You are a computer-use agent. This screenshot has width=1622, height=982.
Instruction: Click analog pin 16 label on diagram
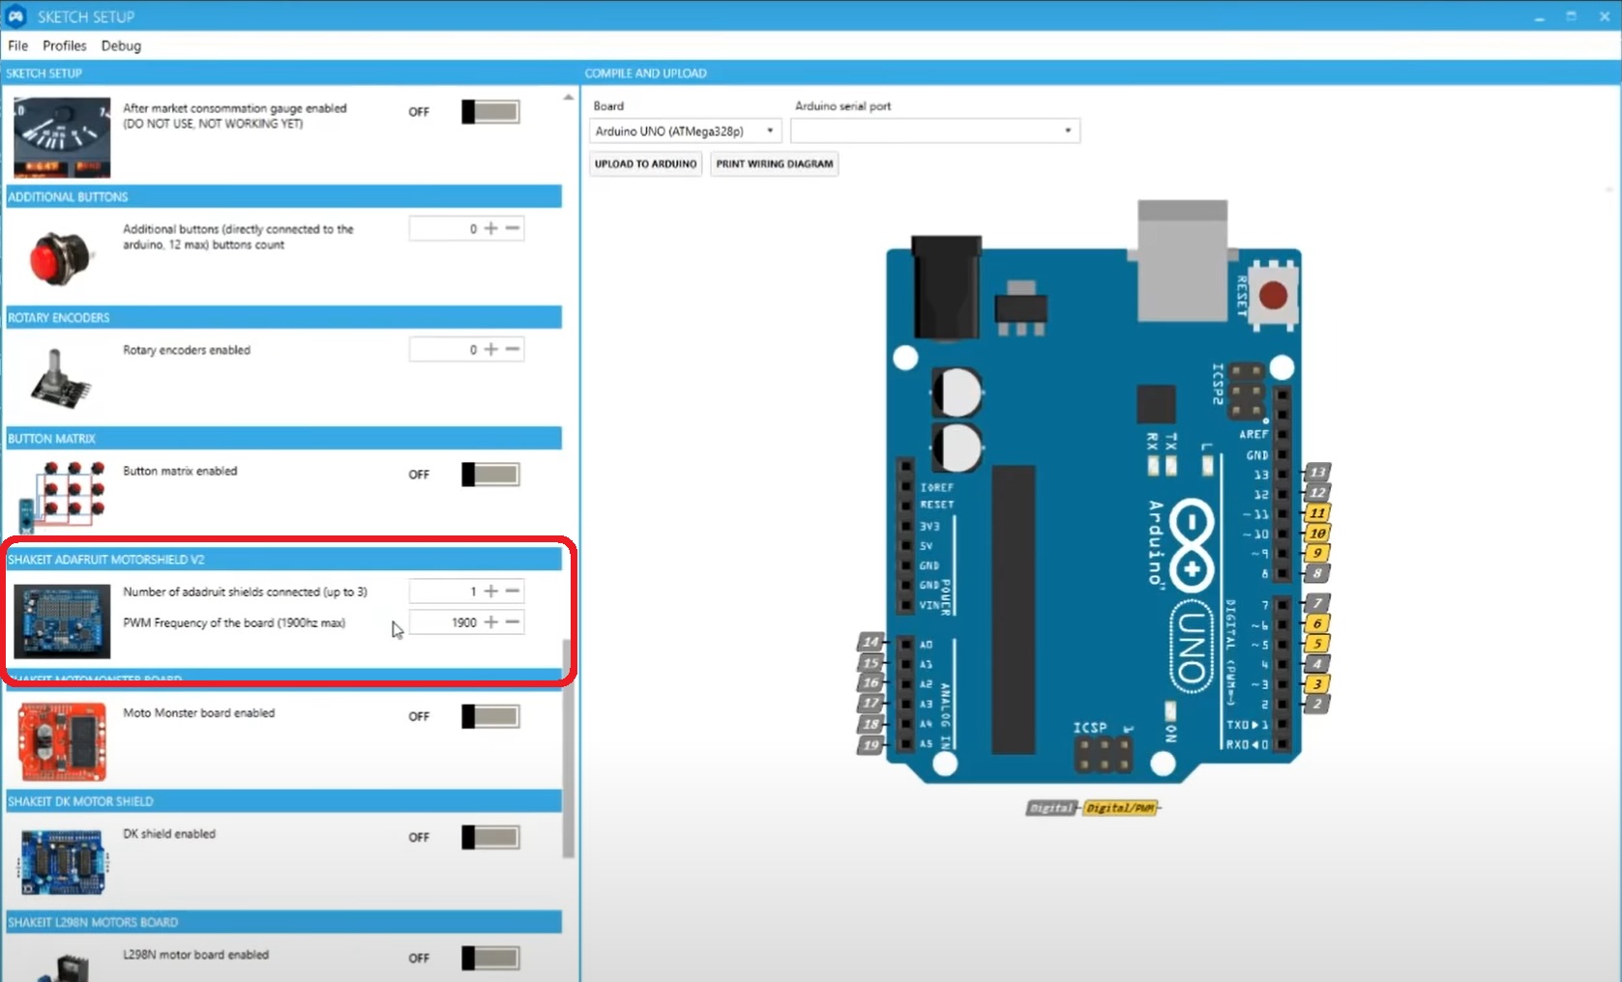tap(871, 683)
